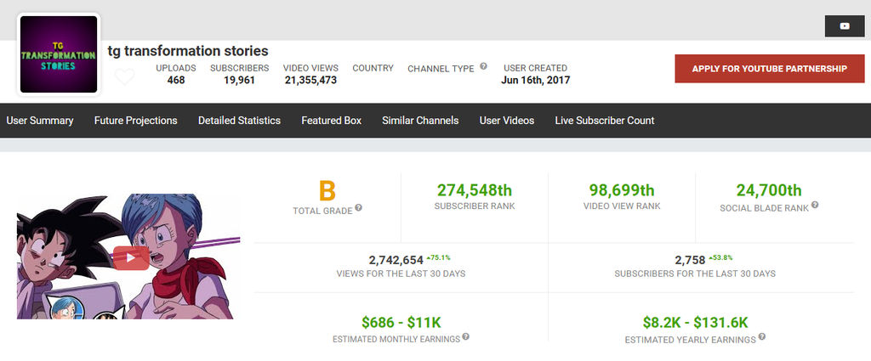Screen dimensions: 871x361
Task: Open the Social Blade Rank help icon
Action: point(815,205)
